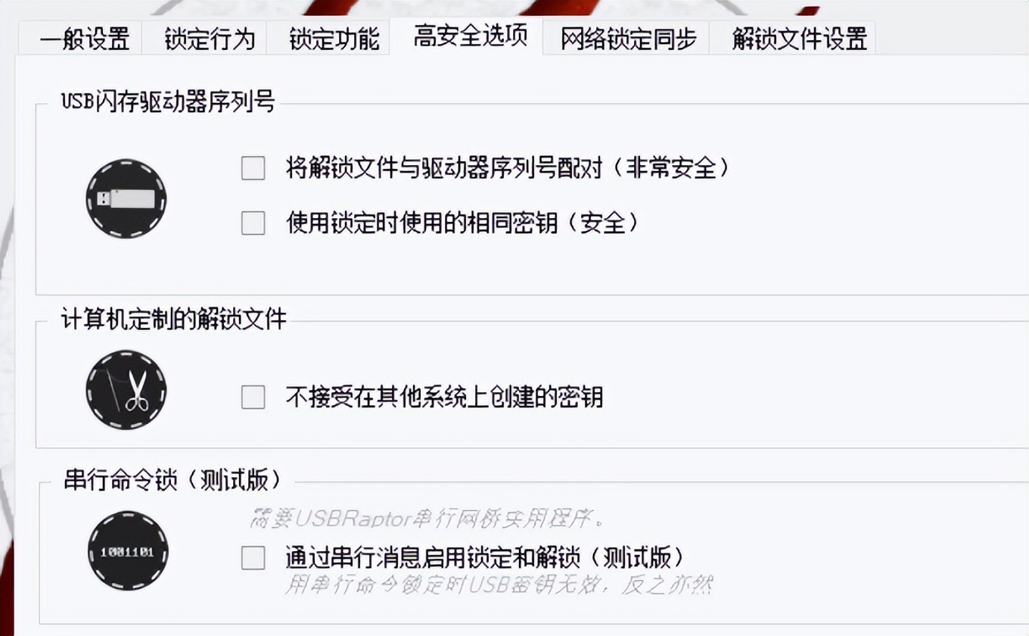Screen dimensions: 1029x636
Task: Click the 高安全选项 tab
Action: pos(470,36)
